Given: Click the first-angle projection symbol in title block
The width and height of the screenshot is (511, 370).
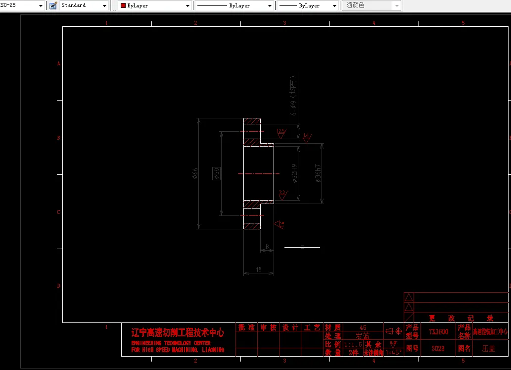Looking at the screenshot, I should [x=393, y=331].
